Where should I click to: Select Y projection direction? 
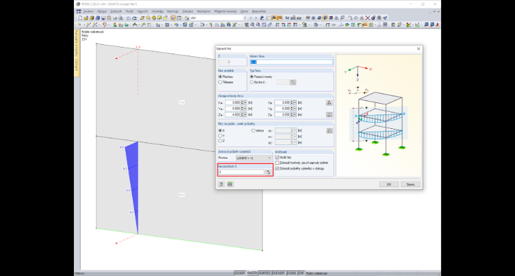tap(222, 136)
